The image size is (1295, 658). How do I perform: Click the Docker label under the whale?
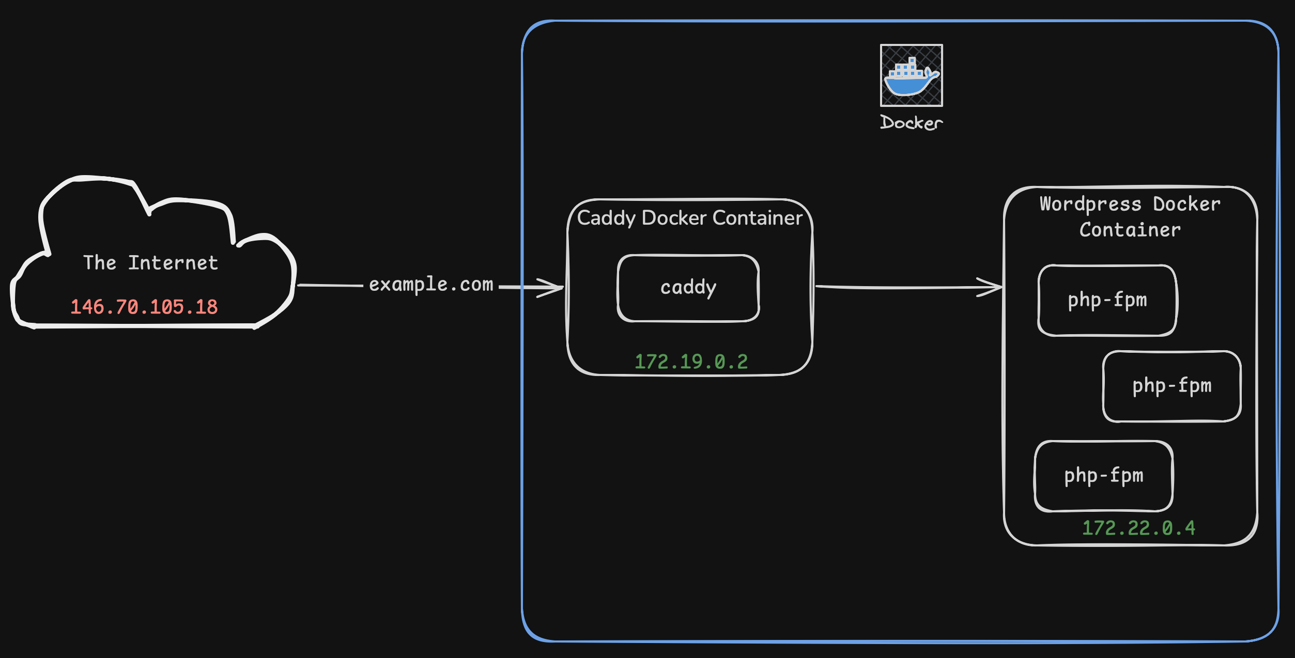click(x=911, y=122)
